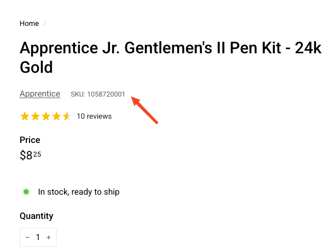This screenshot has width=334, height=249.
Task: Click the $8.25 price amount
Action: pyautogui.click(x=30, y=156)
